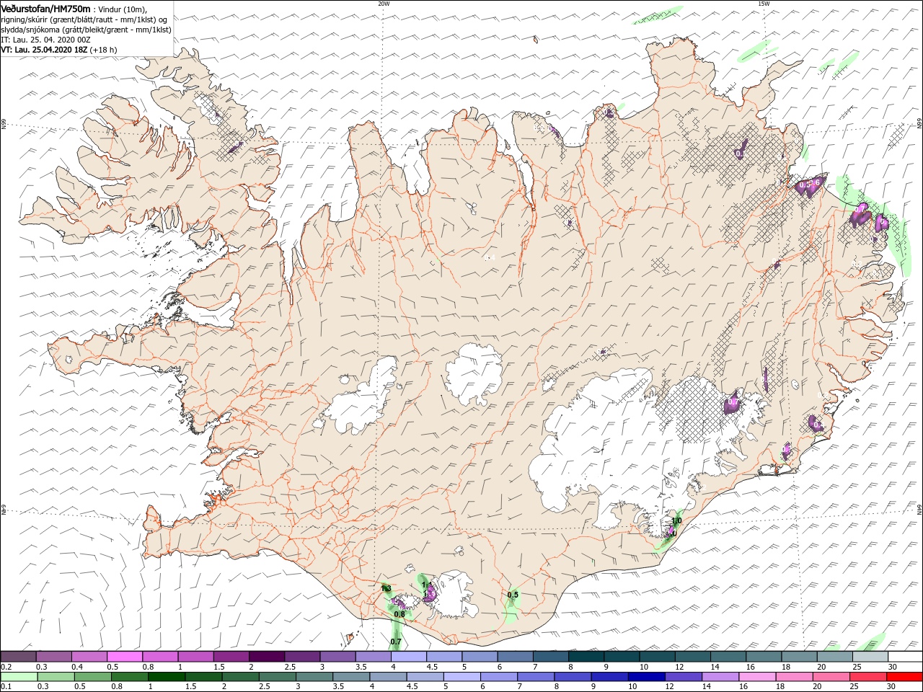Pick the pale green 0.1 swatch in lower legend
923x692 pixels.
[x=19, y=677]
